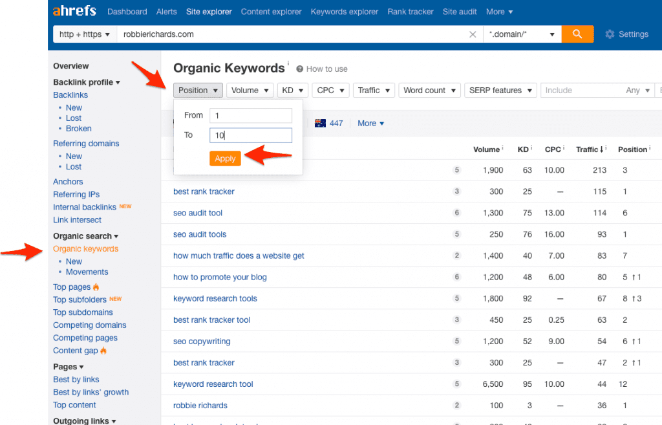This screenshot has height=425, width=662.
Task: Open Link intersect in the sidebar
Action: (x=78, y=220)
